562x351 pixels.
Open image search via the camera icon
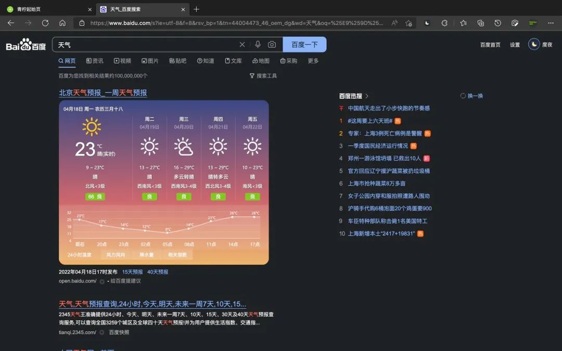pyautogui.click(x=272, y=44)
